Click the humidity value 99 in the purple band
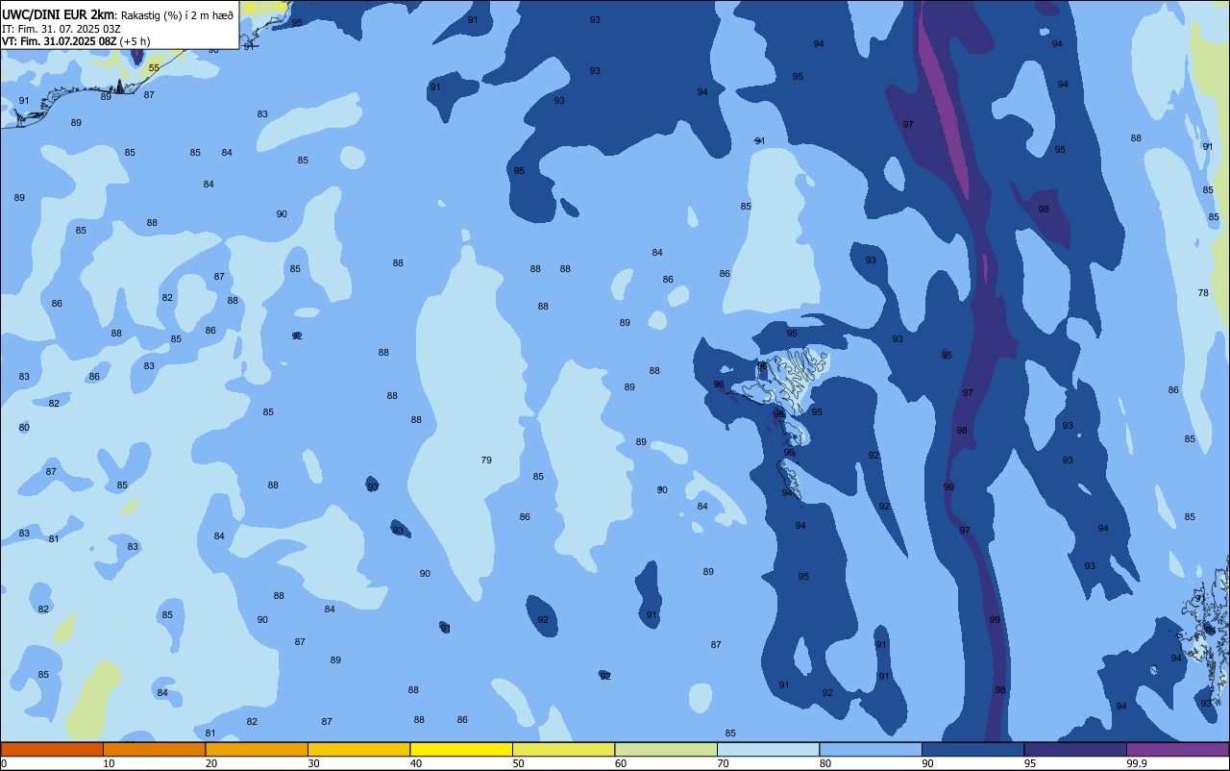 pyautogui.click(x=995, y=619)
